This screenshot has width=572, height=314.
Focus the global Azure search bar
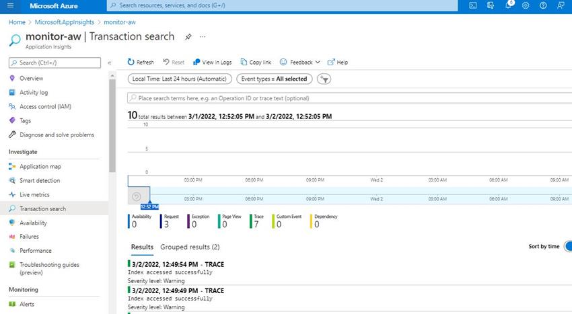tap(282, 5)
